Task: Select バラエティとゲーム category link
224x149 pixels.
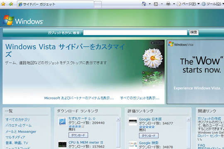Action: click(18, 125)
